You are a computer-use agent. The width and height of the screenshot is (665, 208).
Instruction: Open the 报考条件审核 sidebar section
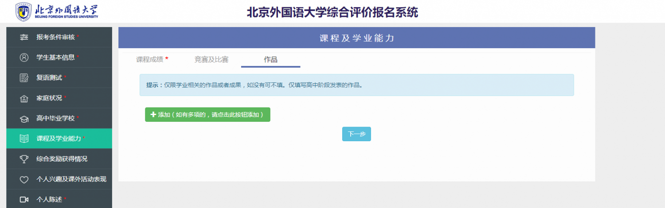coord(59,37)
